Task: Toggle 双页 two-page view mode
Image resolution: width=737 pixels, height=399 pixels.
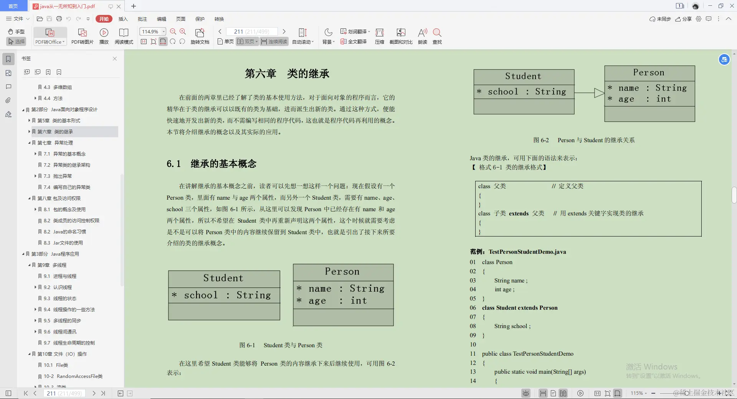Action: pyautogui.click(x=247, y=41)
